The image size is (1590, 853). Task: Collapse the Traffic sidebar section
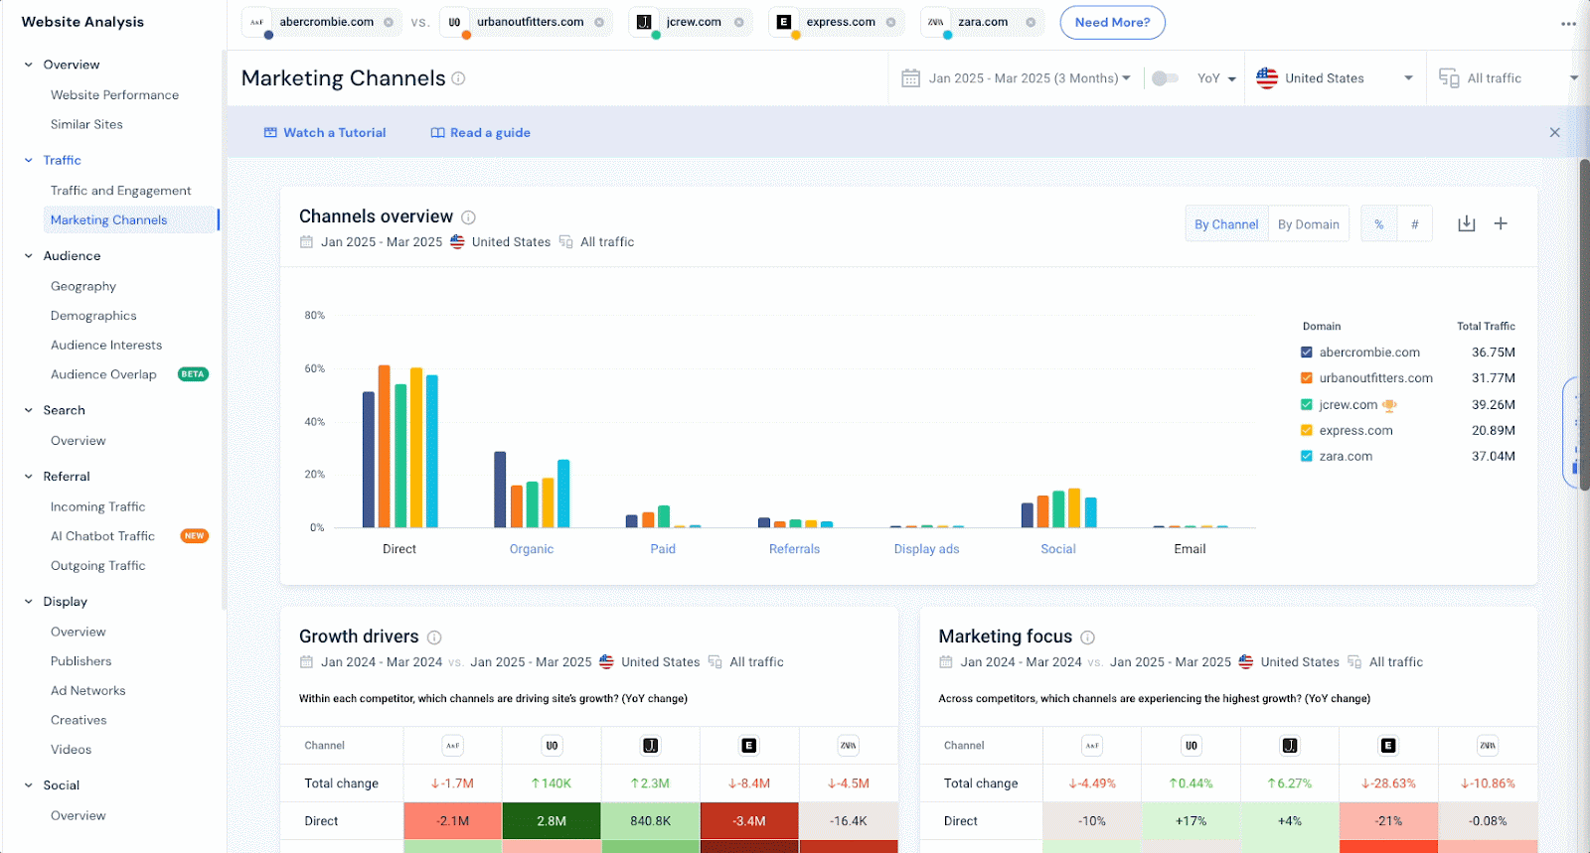29,160
